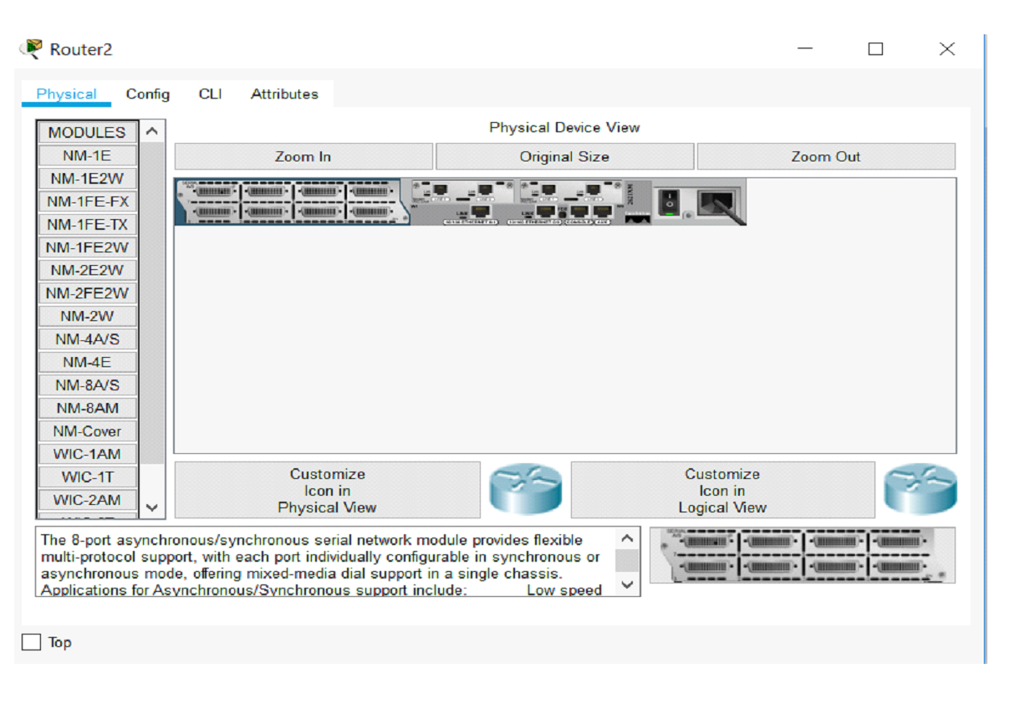Viewport: 1025px width, 719px height.
Task: Switch to the Config tab
Action: tap(148, 94)
